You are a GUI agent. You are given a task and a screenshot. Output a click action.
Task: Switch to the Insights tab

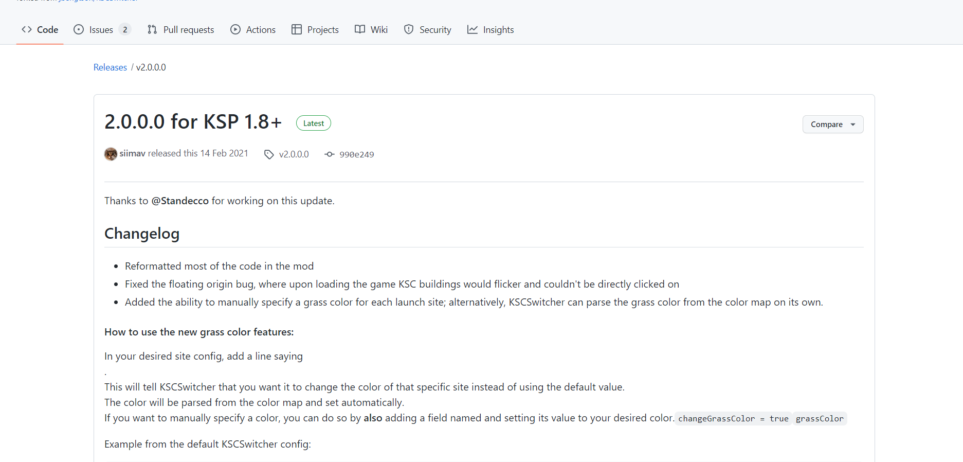click(498, 30)
